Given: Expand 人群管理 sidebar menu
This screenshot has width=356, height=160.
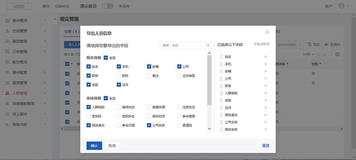Looking at the screenshot, I should click(45, 93).
